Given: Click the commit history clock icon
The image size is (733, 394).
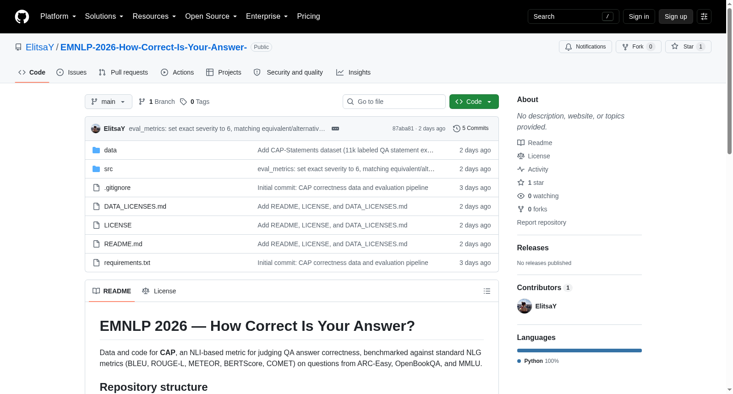Looking at the screenshot, I should [x=456, y=129].
